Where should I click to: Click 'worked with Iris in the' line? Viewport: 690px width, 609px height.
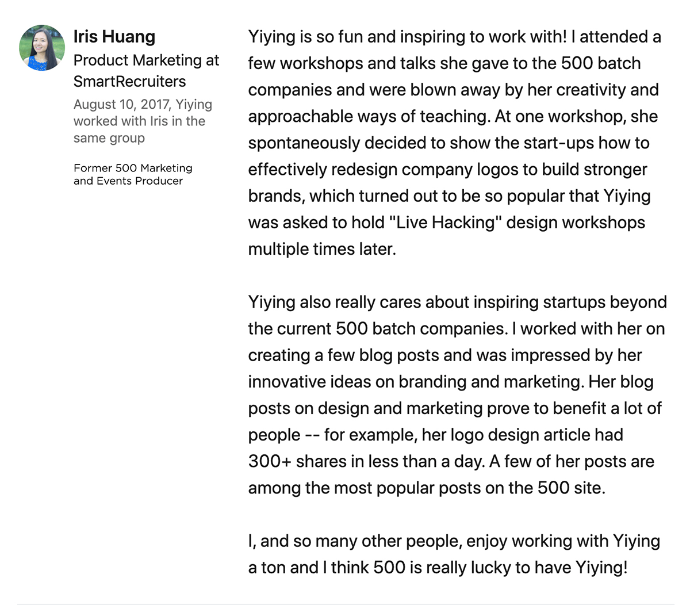pyautogui.click(x=139, y=121)
